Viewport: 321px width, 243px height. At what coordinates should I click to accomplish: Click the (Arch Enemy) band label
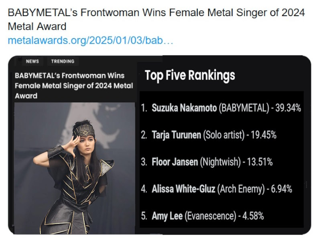241,189
